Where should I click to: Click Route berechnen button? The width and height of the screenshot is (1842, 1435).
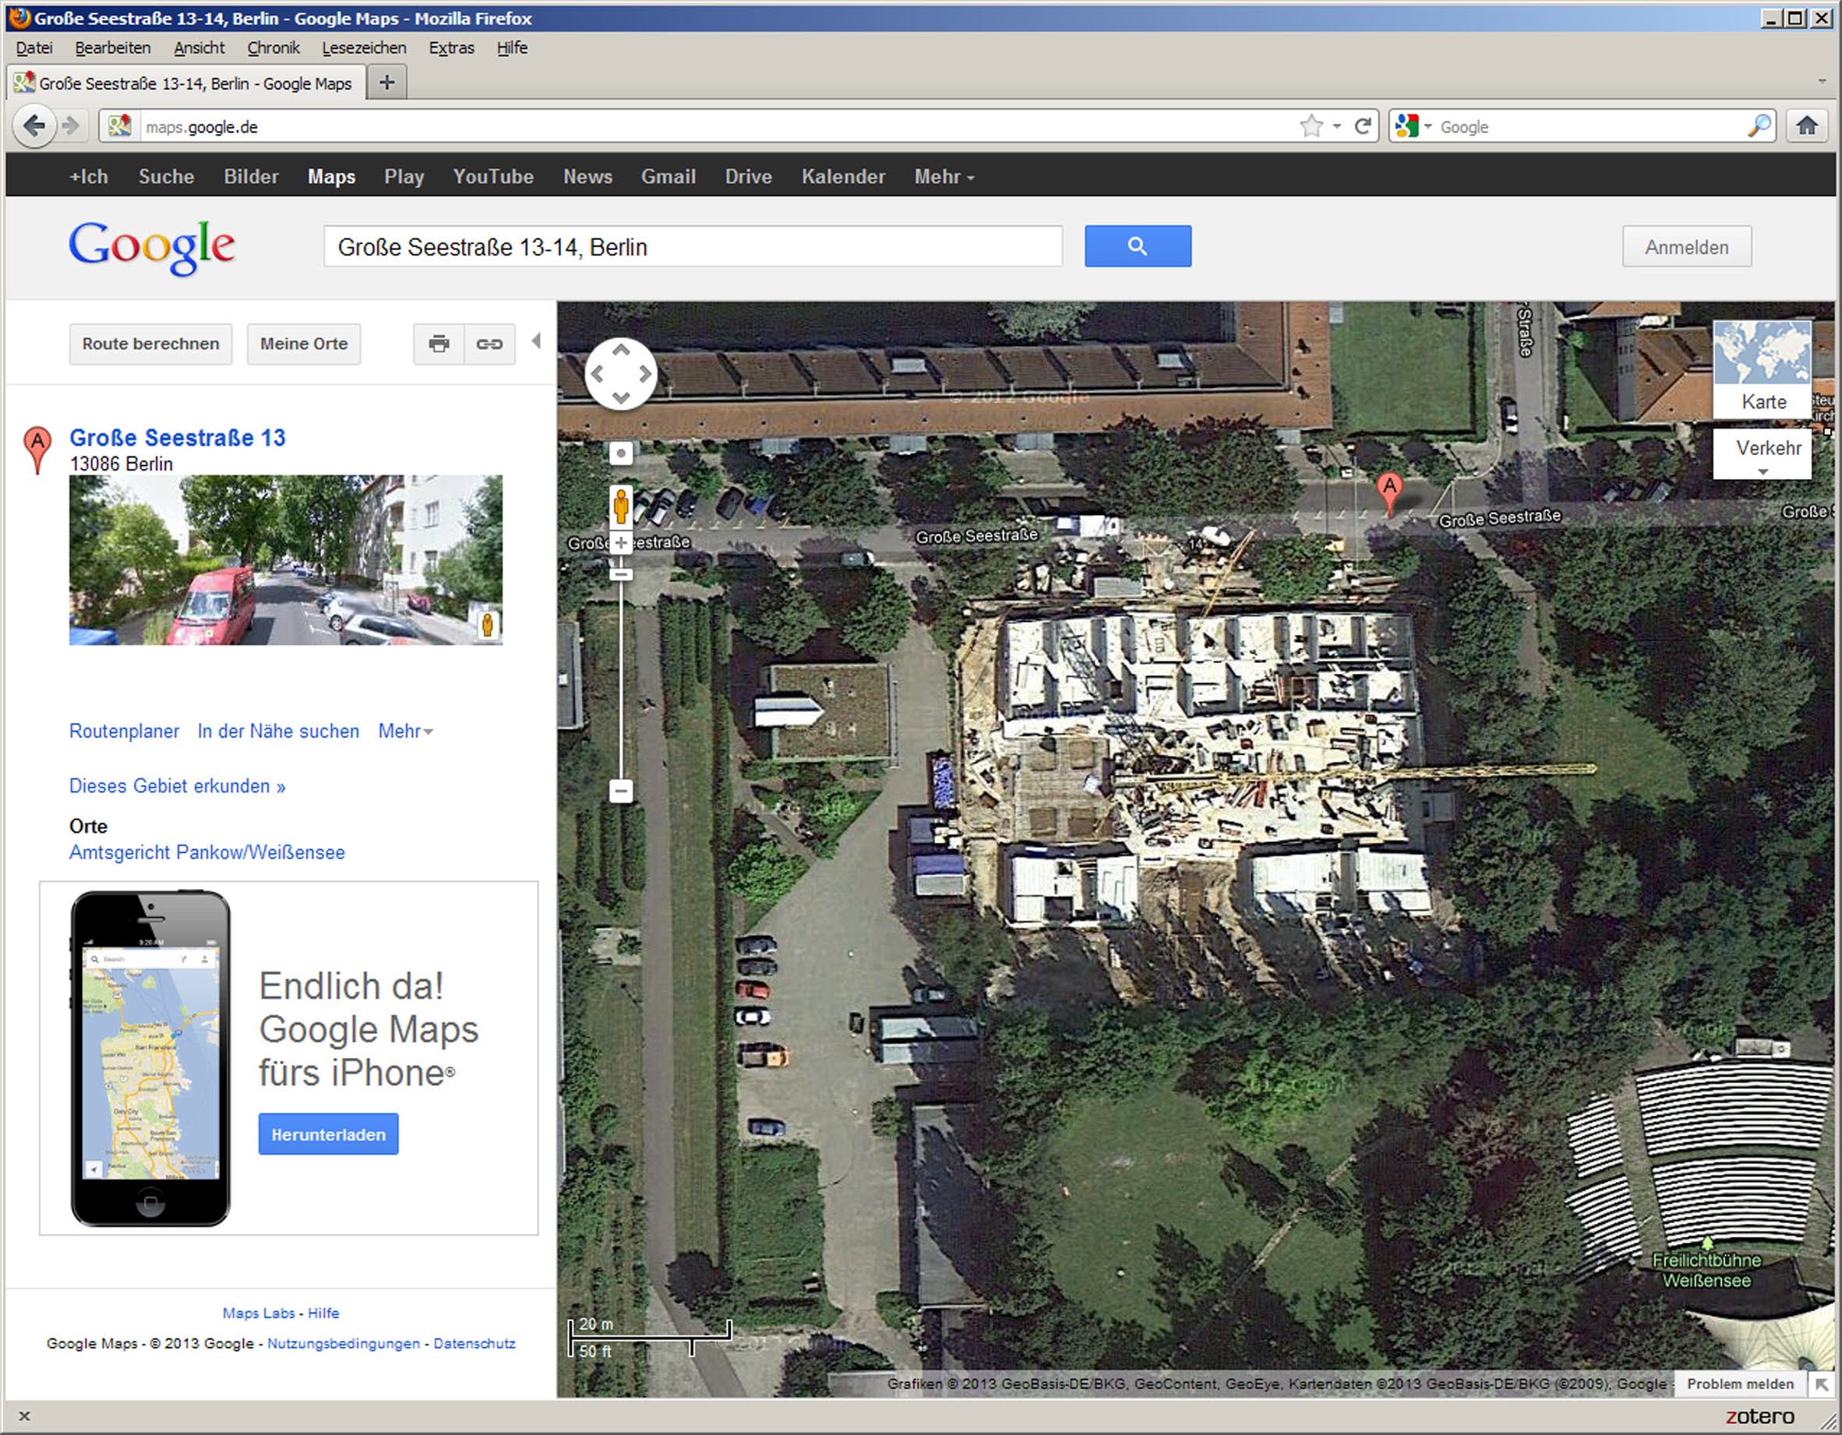point(151,344)
